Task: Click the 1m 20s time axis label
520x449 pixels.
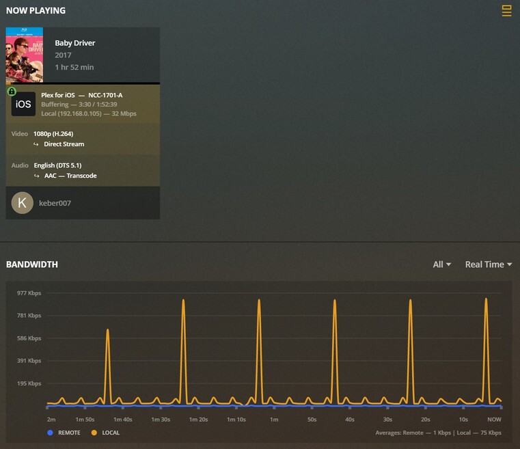Action: [198, 420]
